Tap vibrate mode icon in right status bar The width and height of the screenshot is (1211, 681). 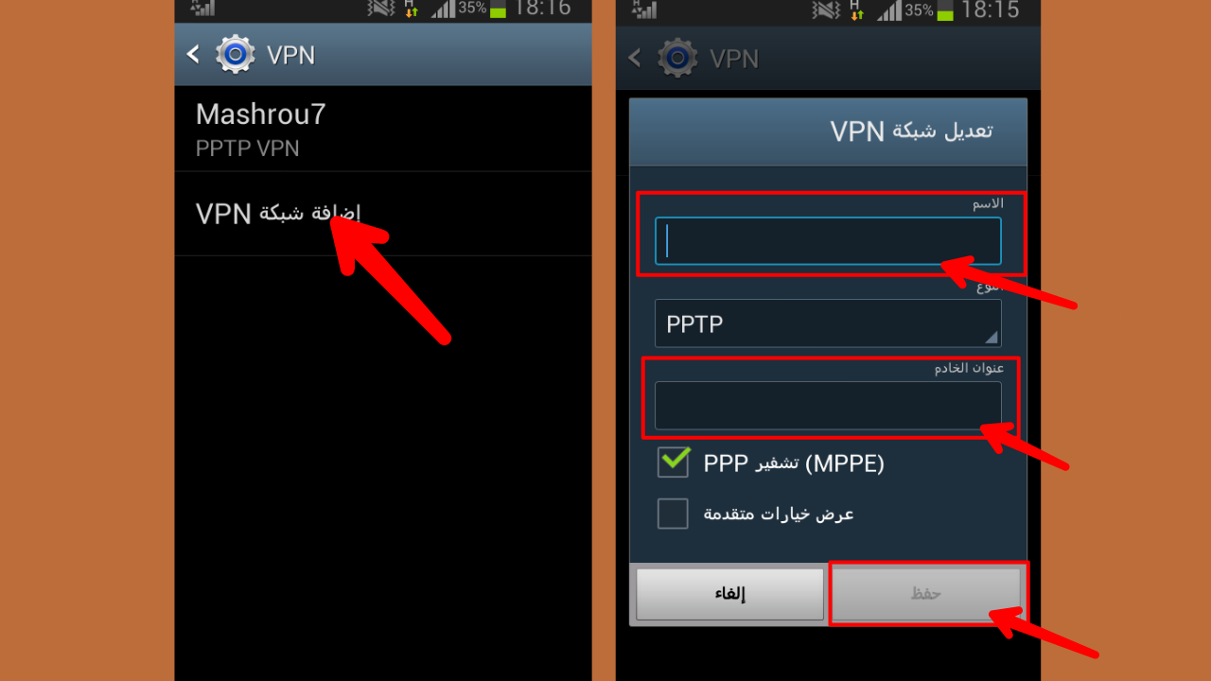tap(825, 9)
